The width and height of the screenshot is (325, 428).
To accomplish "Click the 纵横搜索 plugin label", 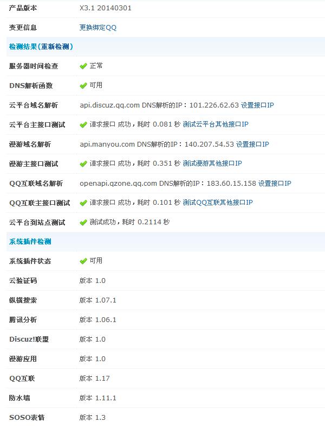I will coord(23,300).
